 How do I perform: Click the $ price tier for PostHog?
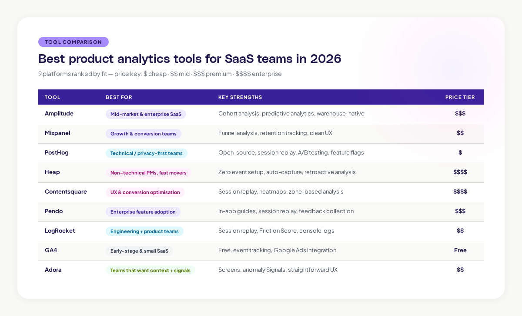[x=460, y=153]
